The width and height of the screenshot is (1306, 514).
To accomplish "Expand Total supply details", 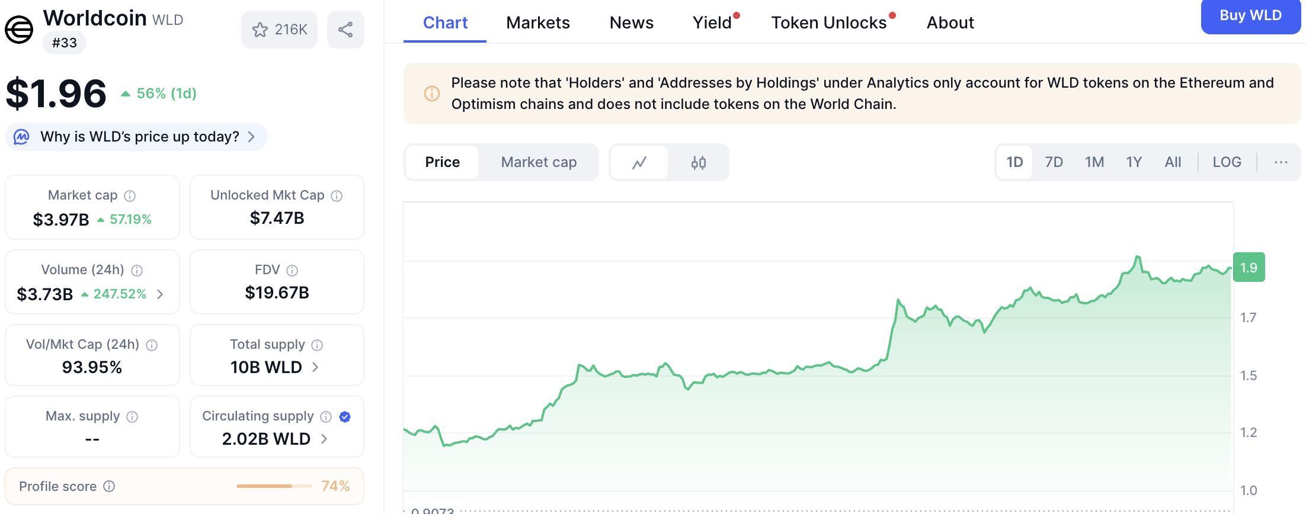I will click(x=316, y=368).
